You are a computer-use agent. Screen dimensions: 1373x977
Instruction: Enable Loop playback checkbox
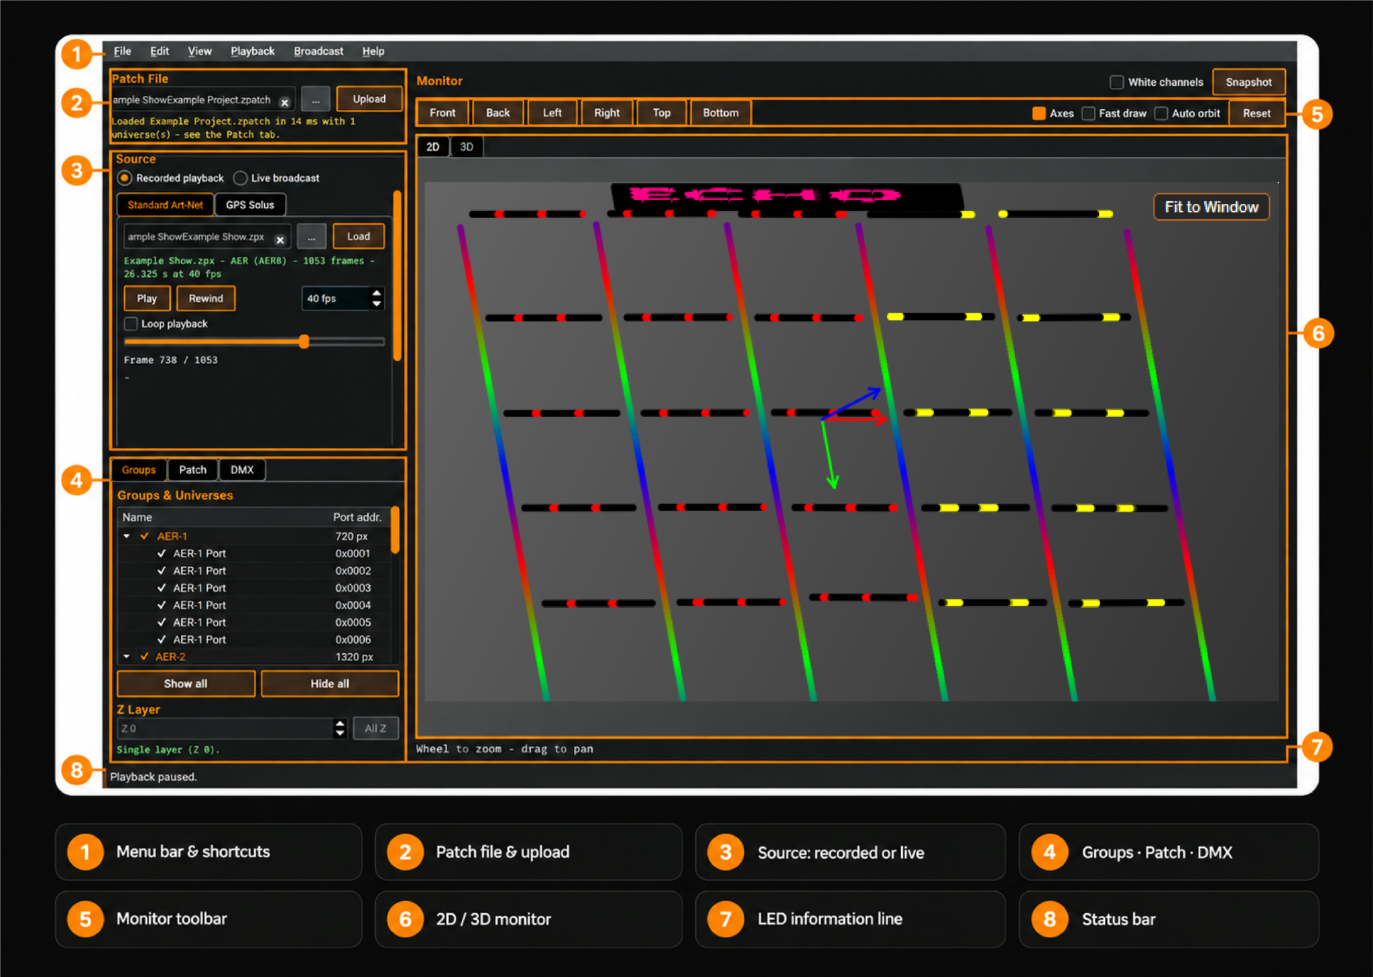click(x=131, y=324)
